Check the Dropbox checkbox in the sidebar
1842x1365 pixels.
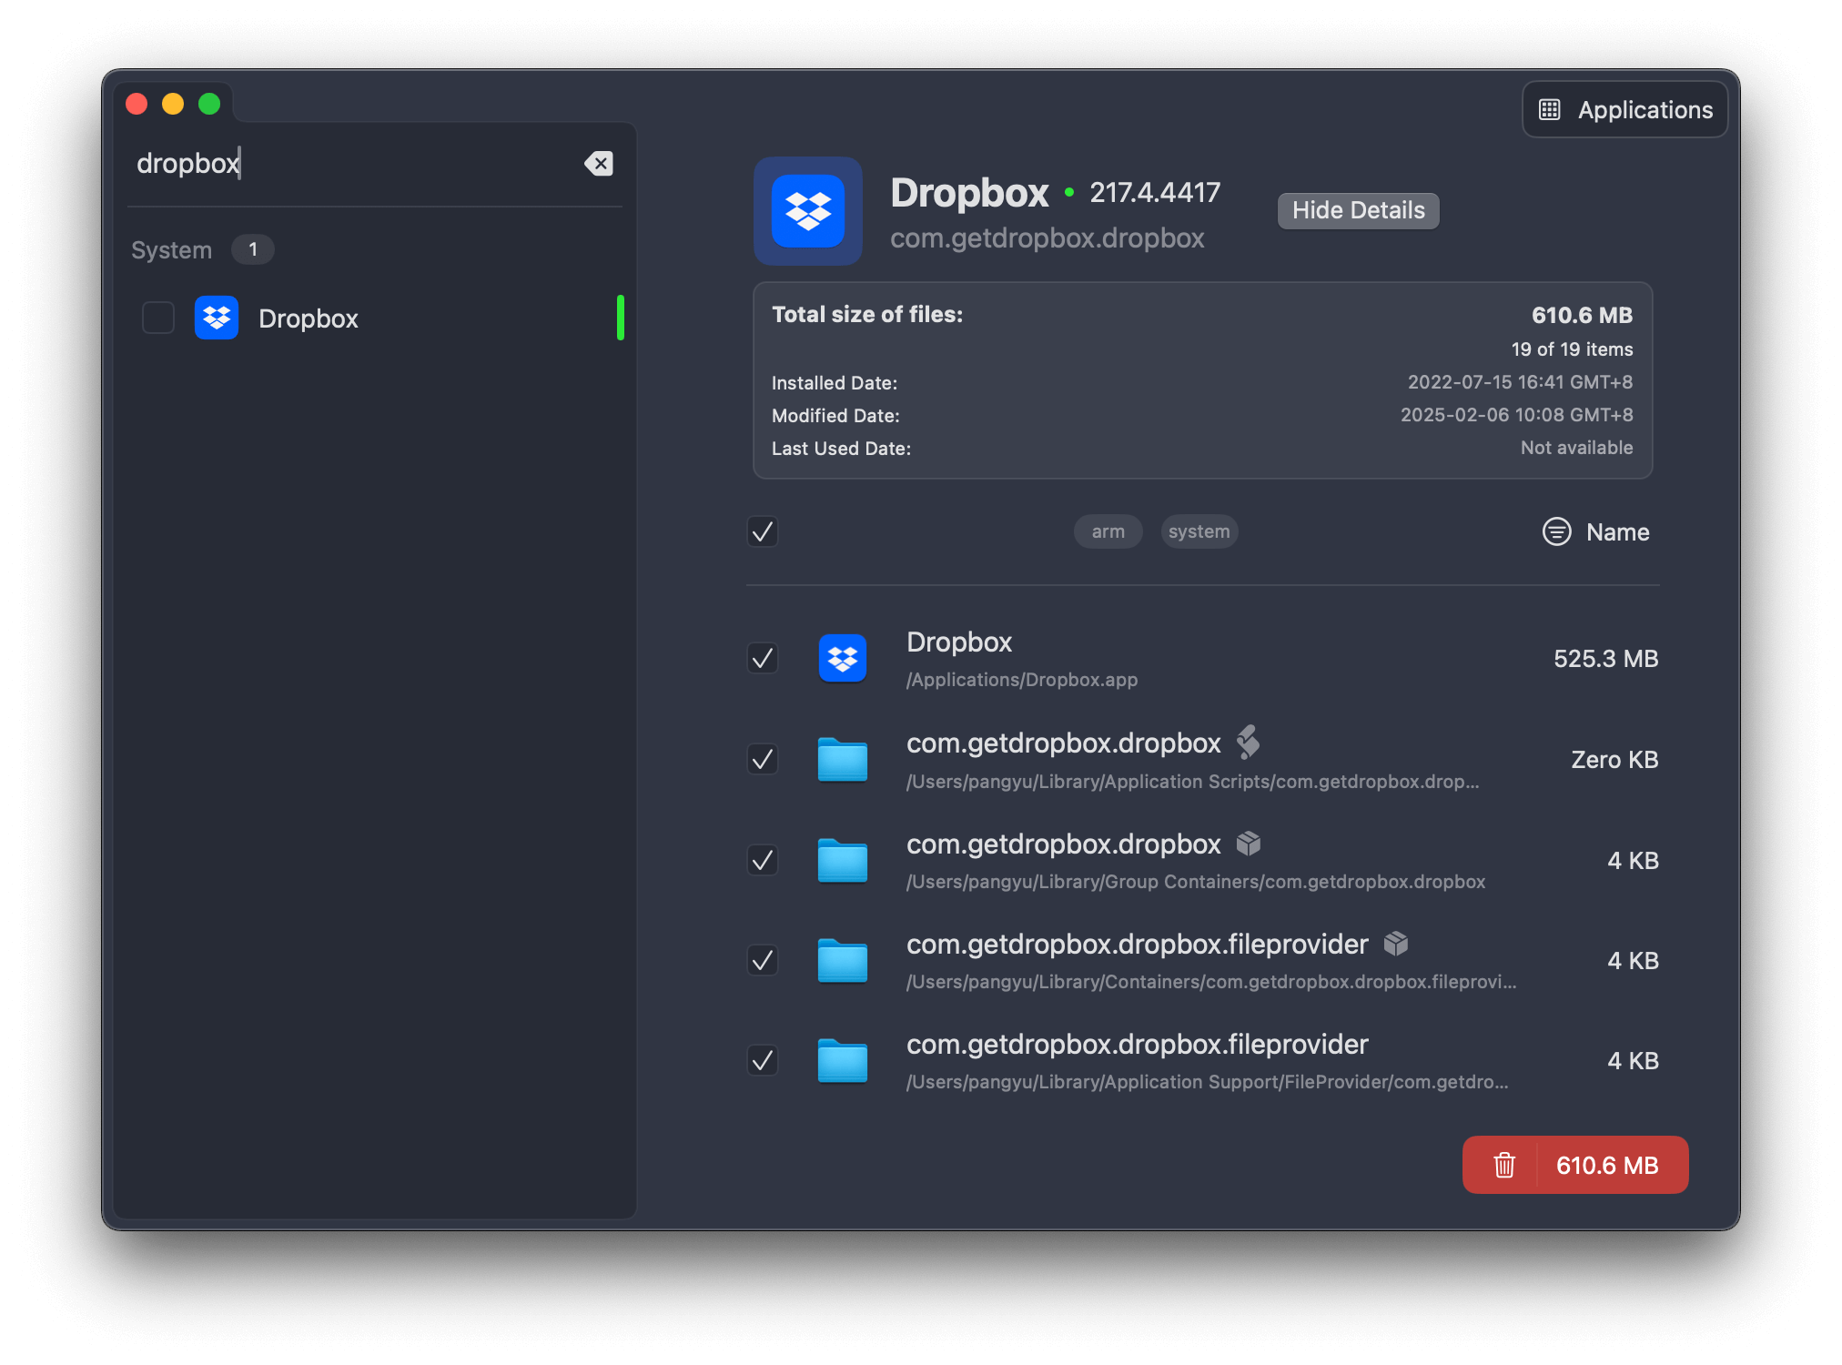pos(158,318)
